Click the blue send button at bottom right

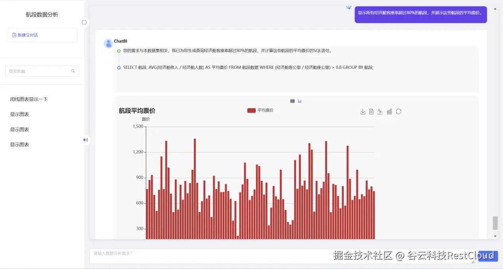pos(487,256)
